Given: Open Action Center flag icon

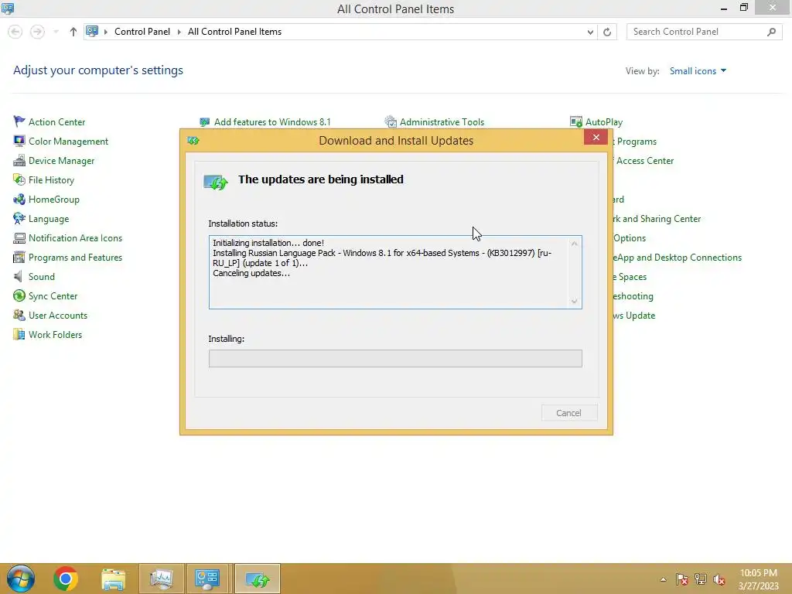Looking at the screenshot, I should pos(19,121).
